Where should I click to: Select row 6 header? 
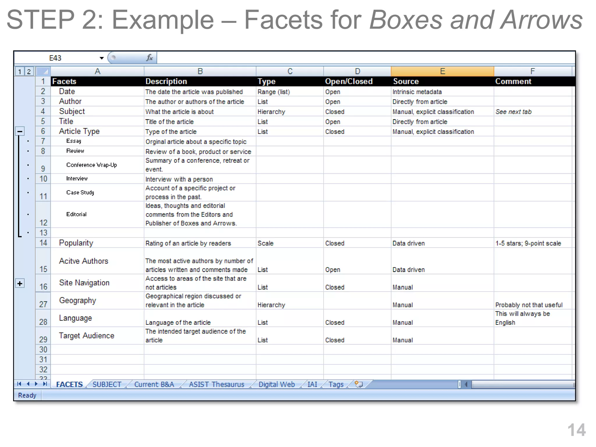(x=43, y=131)
